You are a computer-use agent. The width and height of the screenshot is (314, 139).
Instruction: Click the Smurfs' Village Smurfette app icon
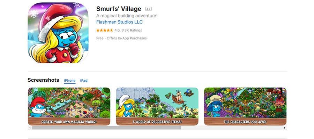tap(58, 33)
